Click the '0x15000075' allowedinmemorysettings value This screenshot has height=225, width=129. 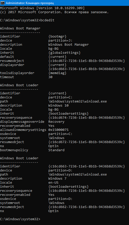[58, 130]
